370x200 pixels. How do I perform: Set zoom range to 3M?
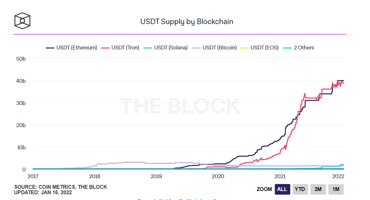coord(318,189)
